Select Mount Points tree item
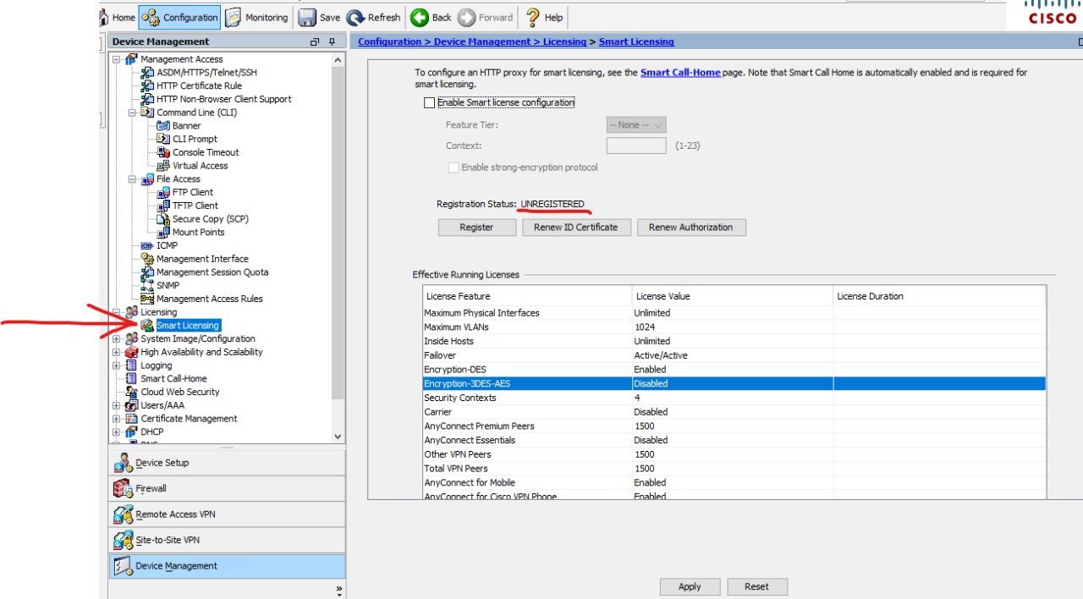The width and height of the screenshot is (1083, 599). [x=198, y=232]
